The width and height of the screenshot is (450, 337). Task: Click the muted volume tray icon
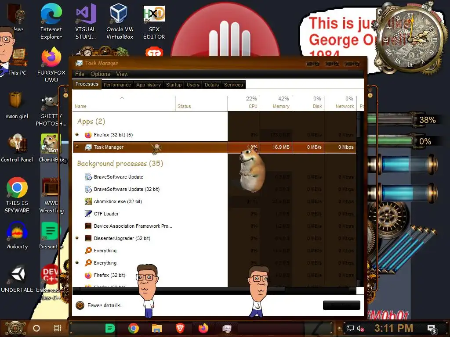pyautogui.click(x=360, y=328)
